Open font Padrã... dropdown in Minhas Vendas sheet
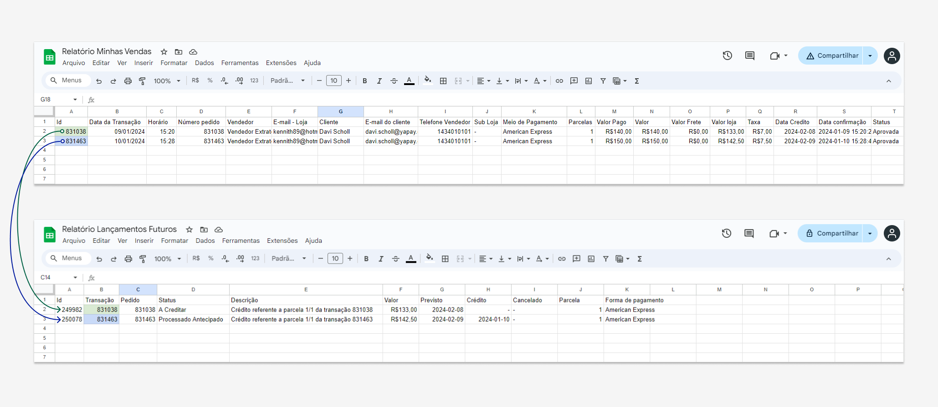938x407 pixels. coord(287,80)
